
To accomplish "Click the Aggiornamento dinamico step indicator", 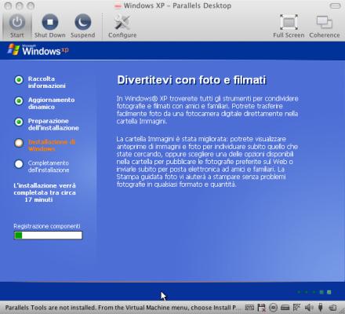I will click(19, 100).
